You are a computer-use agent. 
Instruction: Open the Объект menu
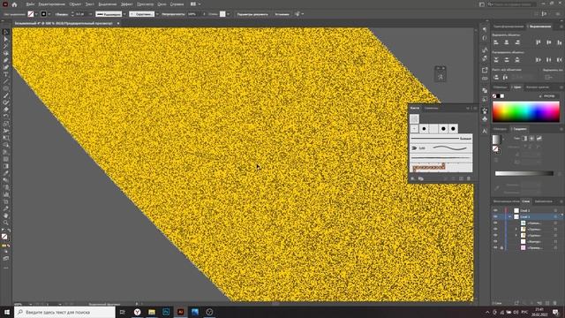tap(75, 4)
